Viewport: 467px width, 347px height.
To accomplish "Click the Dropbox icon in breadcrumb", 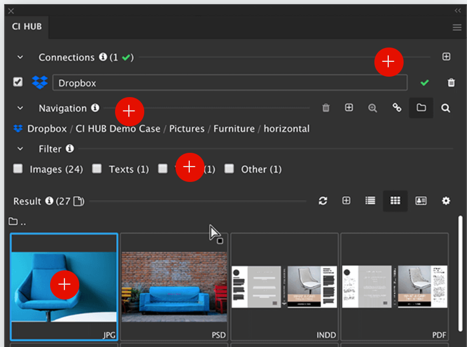I will click(x=18, y=129).
